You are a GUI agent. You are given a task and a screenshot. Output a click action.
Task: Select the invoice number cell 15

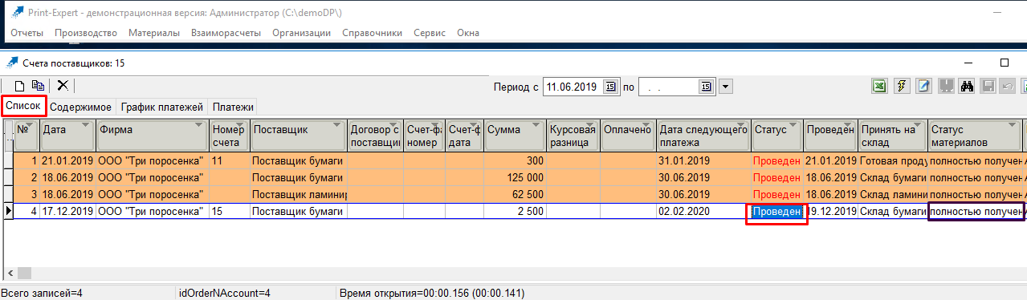(x=230, y=211)
